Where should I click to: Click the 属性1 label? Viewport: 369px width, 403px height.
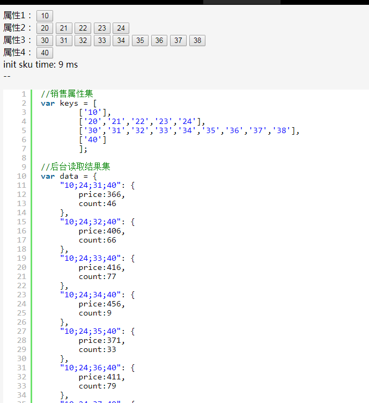17,16
